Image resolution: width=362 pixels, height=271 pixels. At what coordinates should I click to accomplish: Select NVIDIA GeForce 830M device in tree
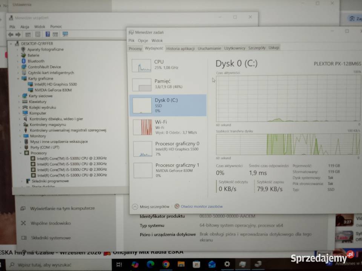pyautogui.click(x=53, y=90)
